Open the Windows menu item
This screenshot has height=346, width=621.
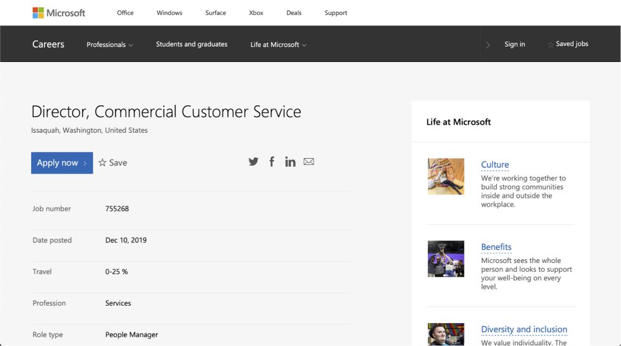170,12
